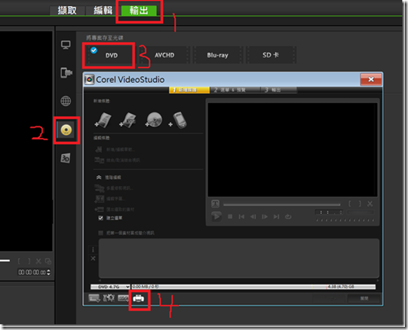Click the multi-trim video option

[114, 188]
